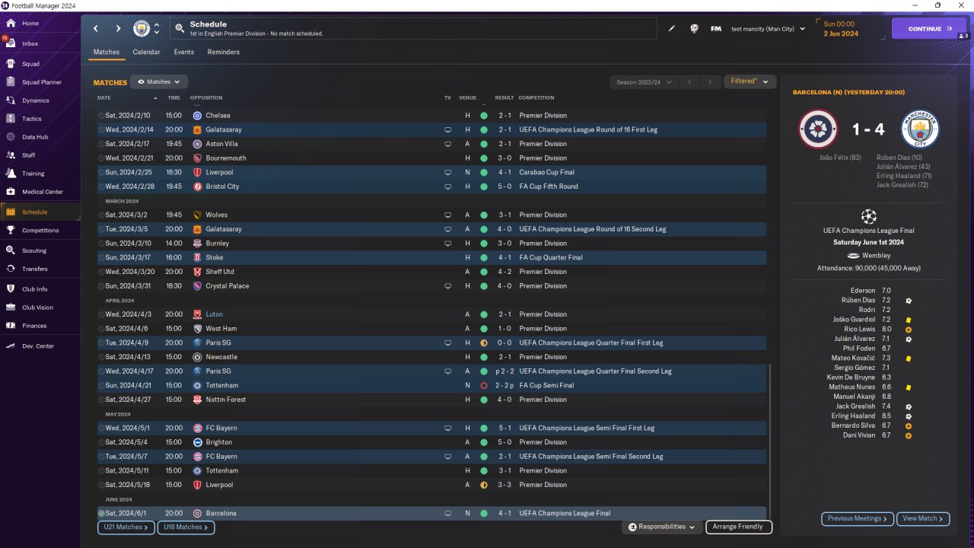Go to the Squad Planner icon
Image resolution: width=974 pixels, height=548 pixels.
(x=11, y=82)
